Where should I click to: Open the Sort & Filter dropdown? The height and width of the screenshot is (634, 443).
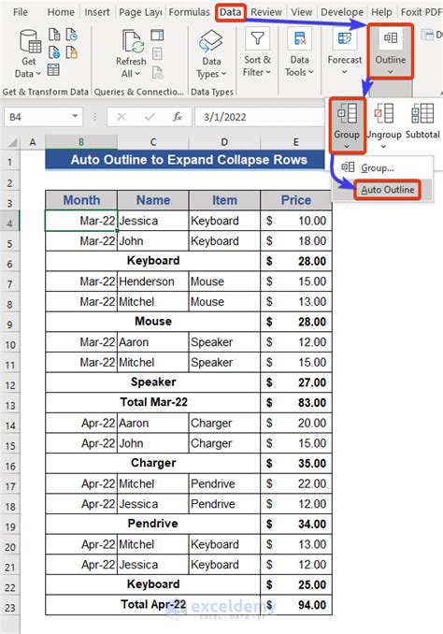(x=257, y=53)
